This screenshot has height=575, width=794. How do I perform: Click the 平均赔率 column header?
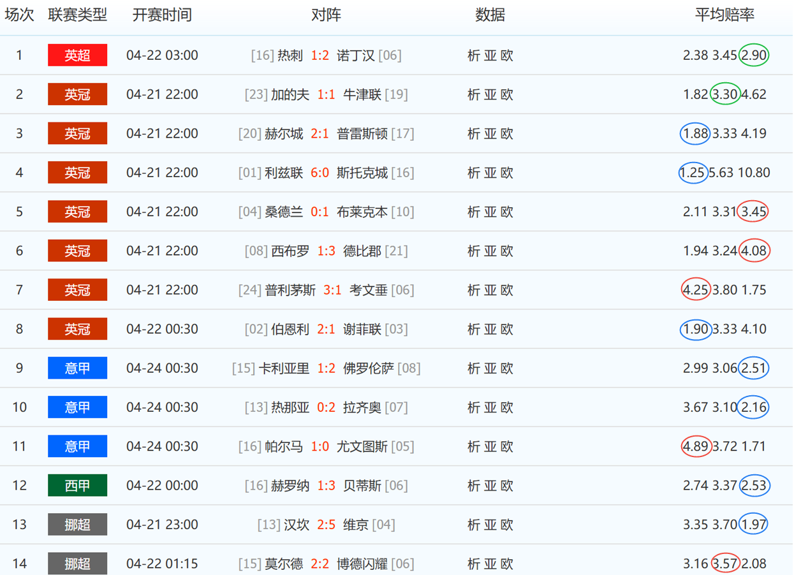tap(724, 15)
